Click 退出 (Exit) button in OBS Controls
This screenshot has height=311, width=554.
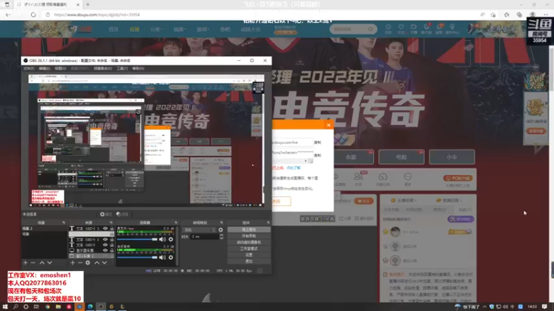coord(249,261)
